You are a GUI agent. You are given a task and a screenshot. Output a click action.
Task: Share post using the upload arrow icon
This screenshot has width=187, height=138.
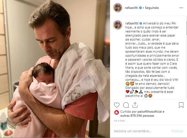(x=135, y=105)
